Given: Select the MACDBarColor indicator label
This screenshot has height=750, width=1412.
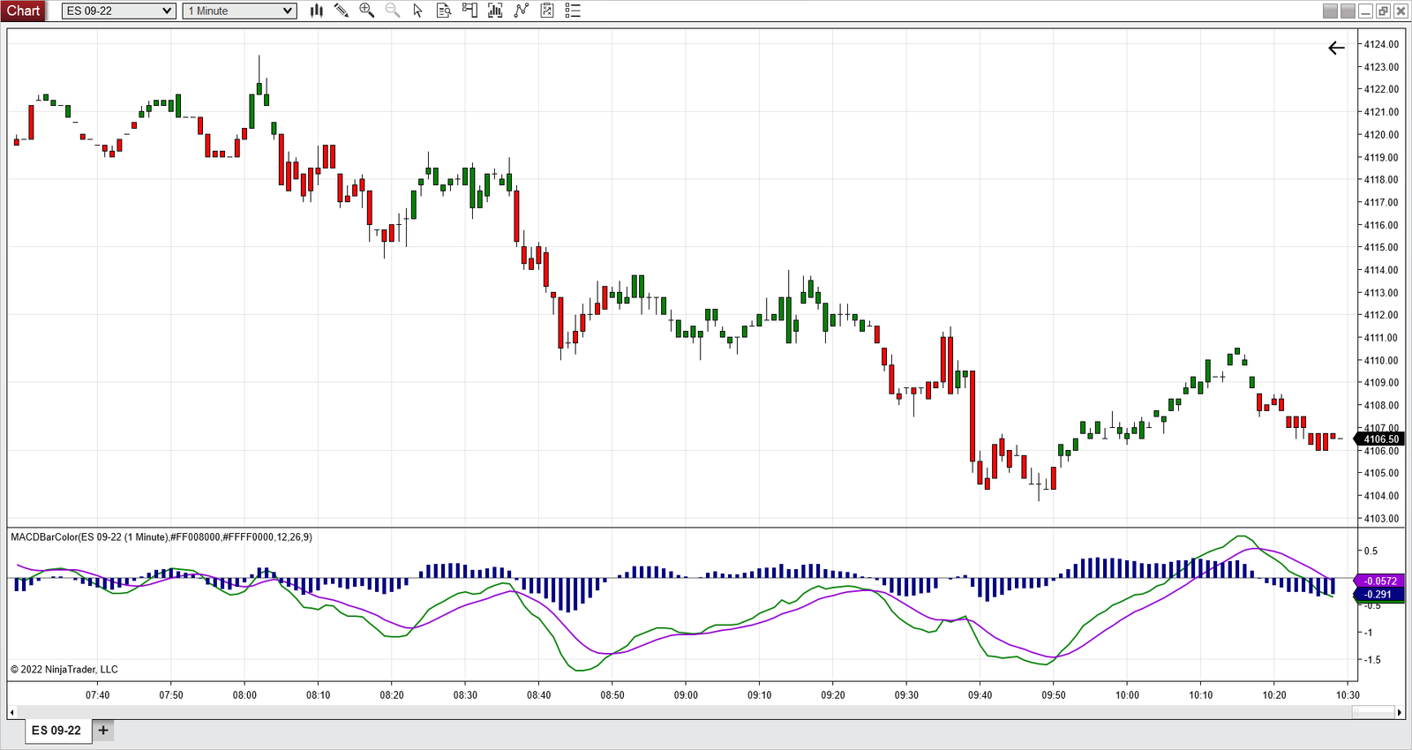Looking at the screenshot, I should coord(161,537).
